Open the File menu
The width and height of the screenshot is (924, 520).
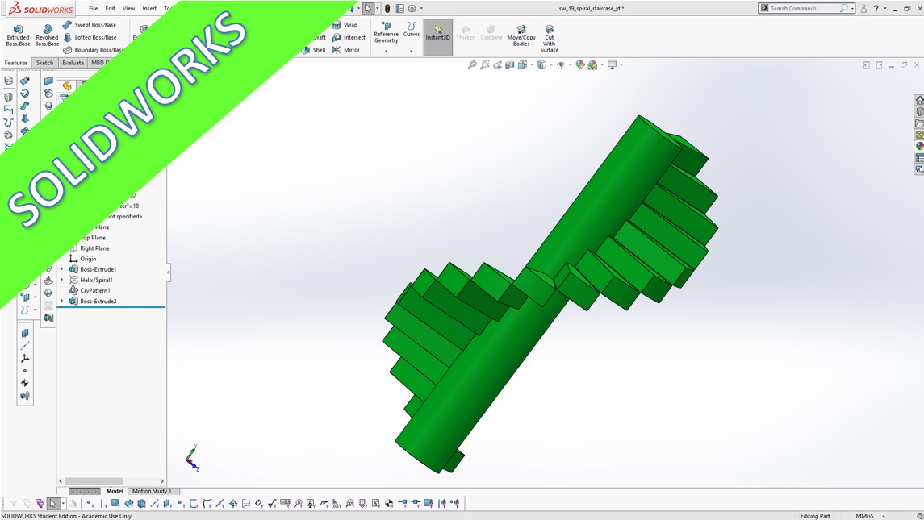tap(93, 8)
